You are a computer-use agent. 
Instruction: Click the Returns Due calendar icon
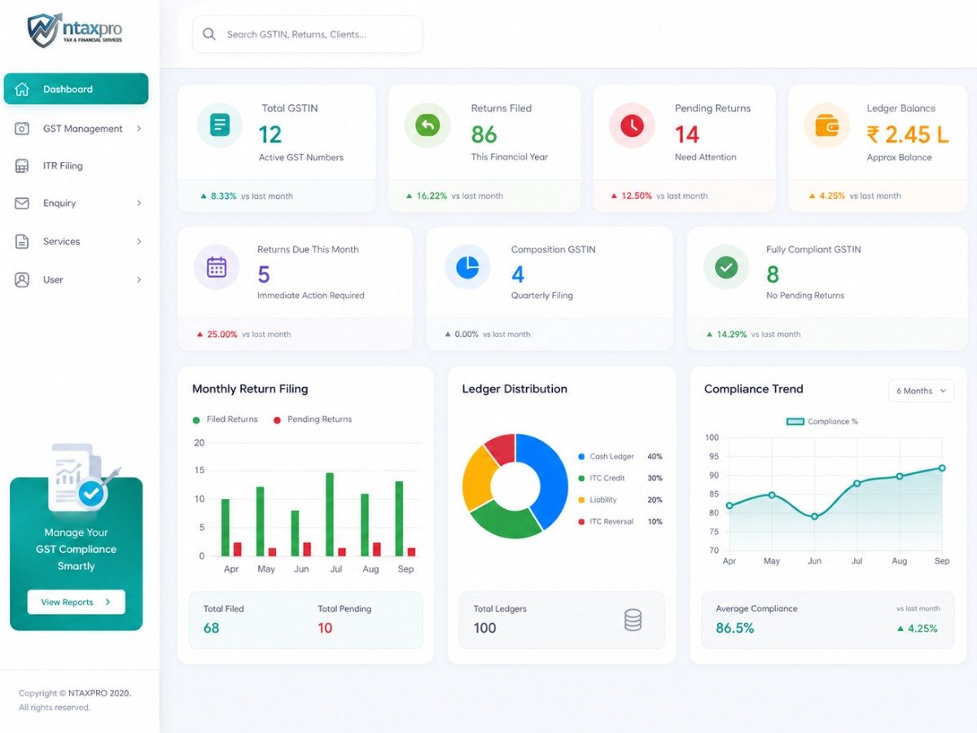click(217, 266)
